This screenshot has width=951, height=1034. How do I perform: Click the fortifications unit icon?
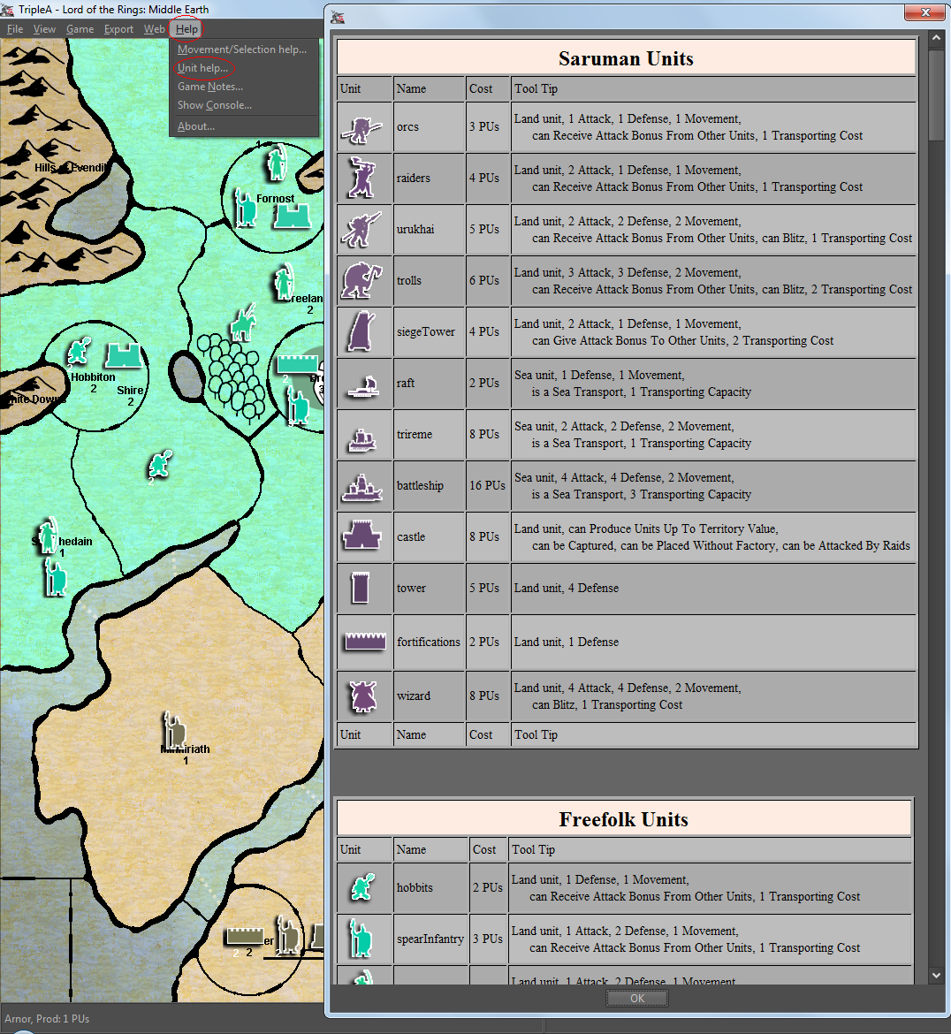tap(365, 642)
